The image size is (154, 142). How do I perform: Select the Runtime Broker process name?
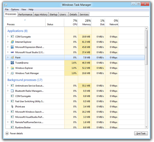coord(23,127)
